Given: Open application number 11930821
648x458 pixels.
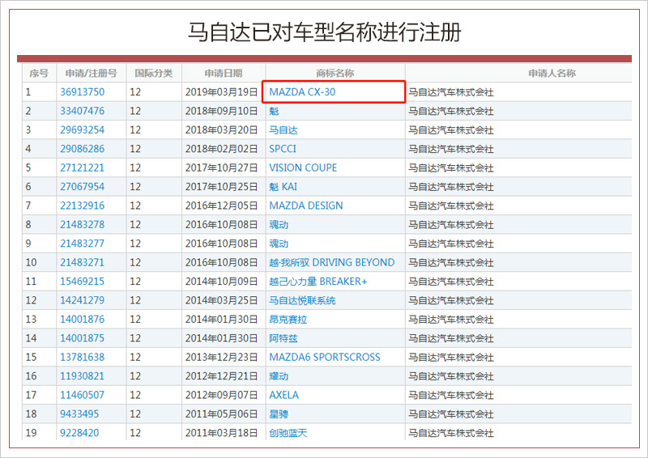Looking at the screenshot, I should click(83, 376).
